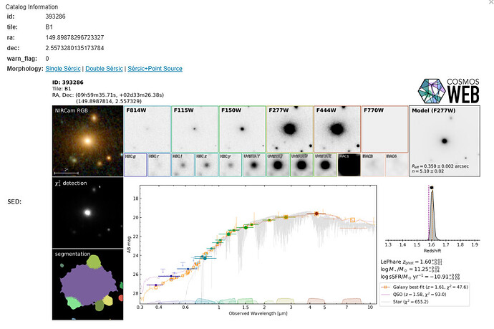Click the HSC g small cutout

pyautogui.click(x=135, y=165)
